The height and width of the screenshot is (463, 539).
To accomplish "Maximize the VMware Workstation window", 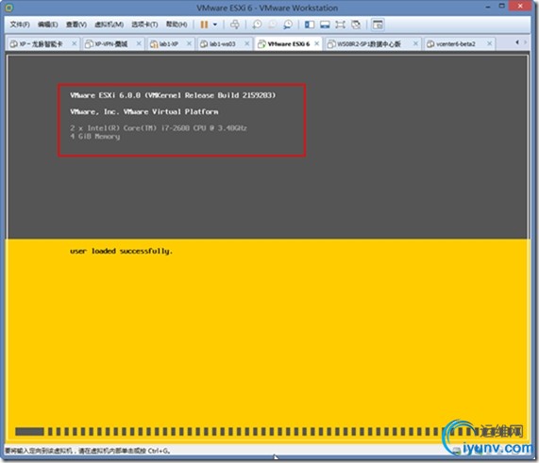I will [502, 7].
